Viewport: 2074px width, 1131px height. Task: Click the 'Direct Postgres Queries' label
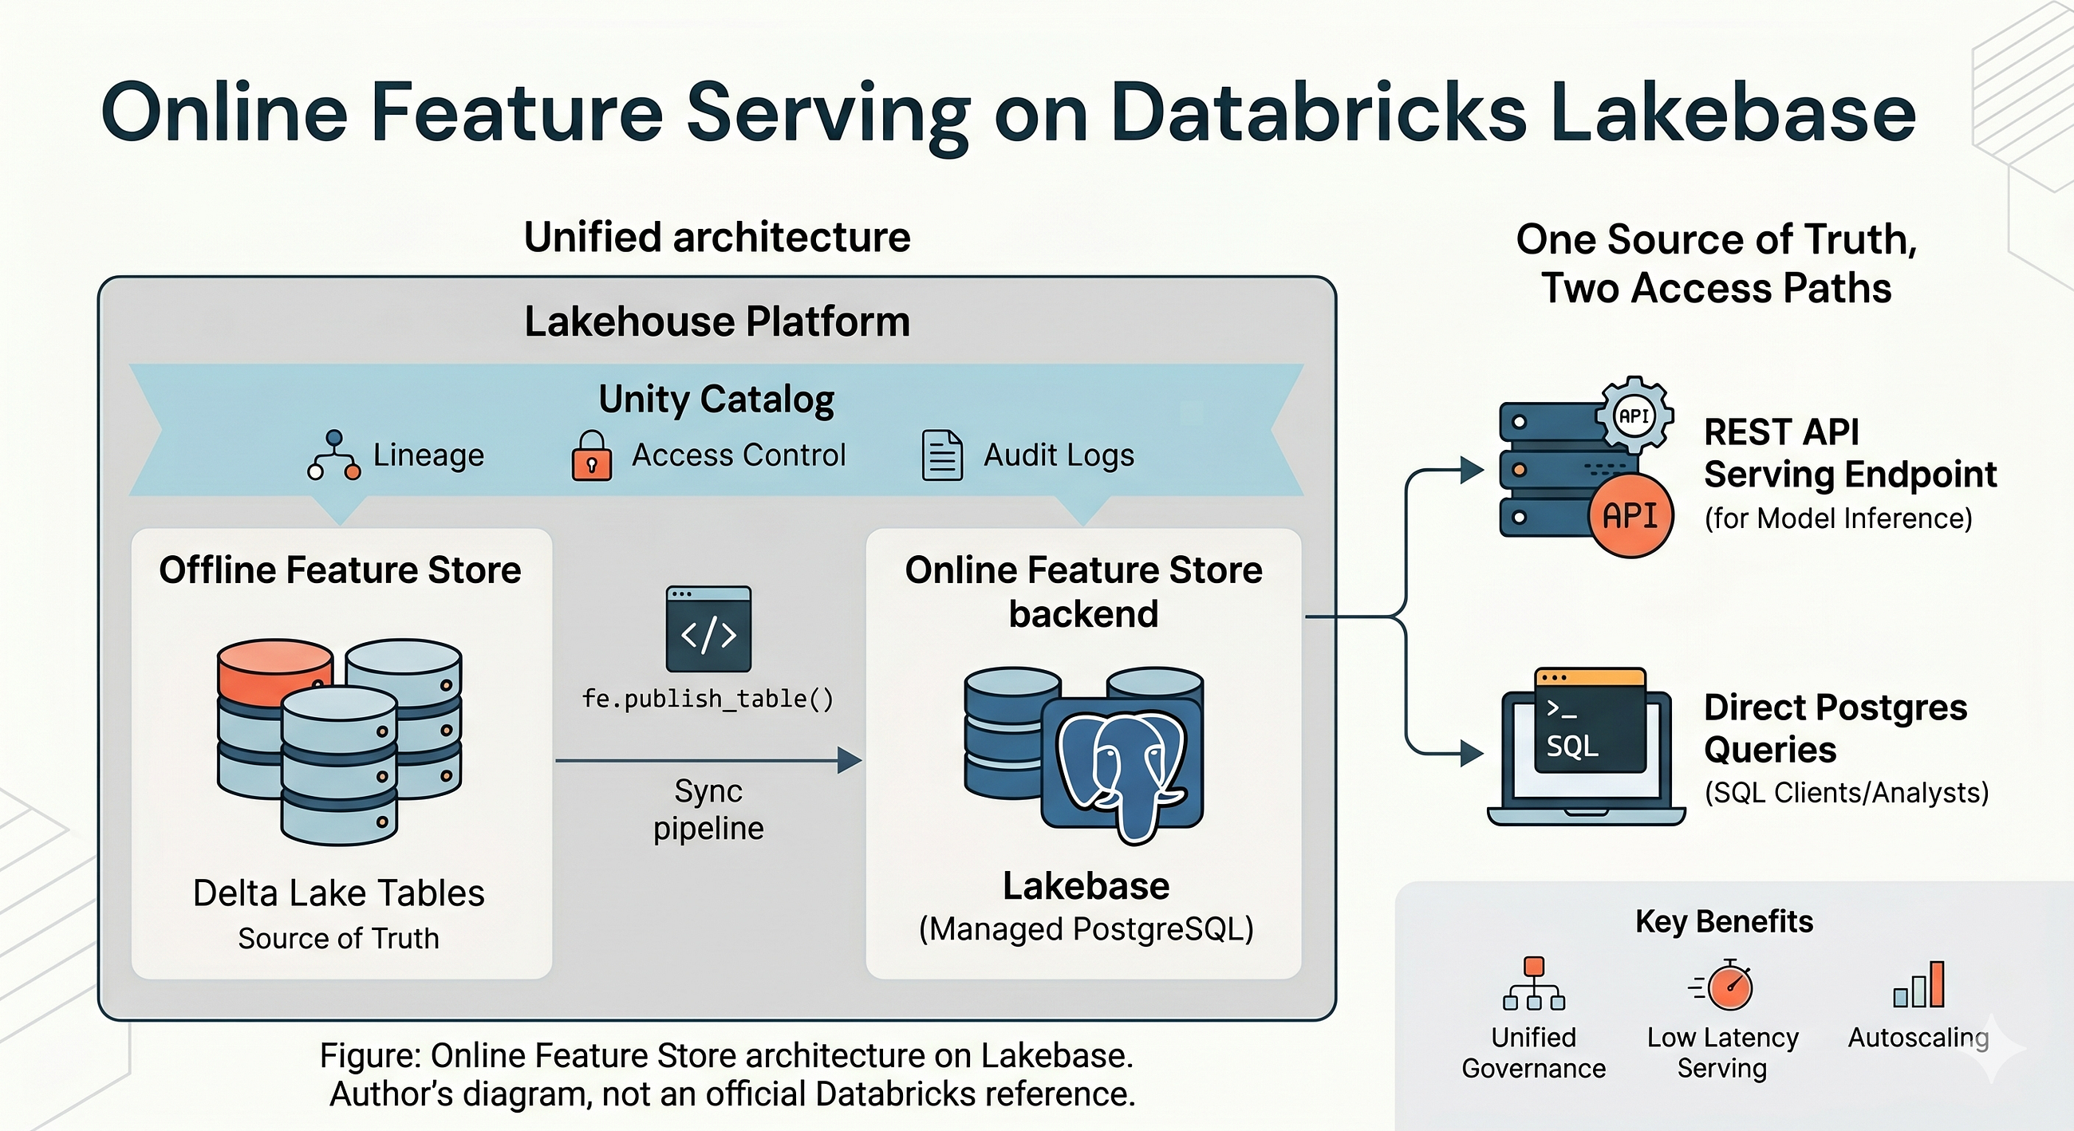1835,728
